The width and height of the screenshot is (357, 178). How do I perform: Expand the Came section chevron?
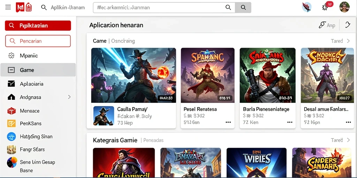[x=348, y=41]
